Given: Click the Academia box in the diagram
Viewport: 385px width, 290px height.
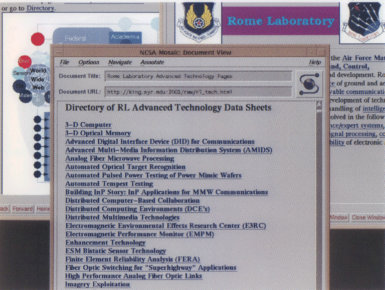Looking at the screenshot, I should tap(125, 37).
